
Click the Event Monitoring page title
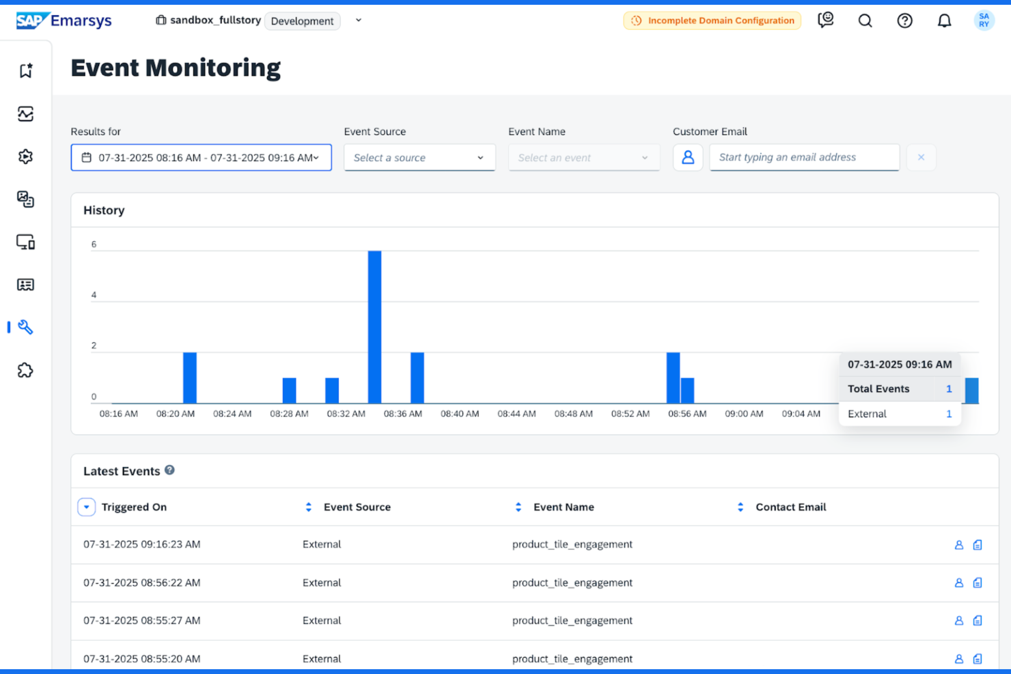tap(176, 68)
